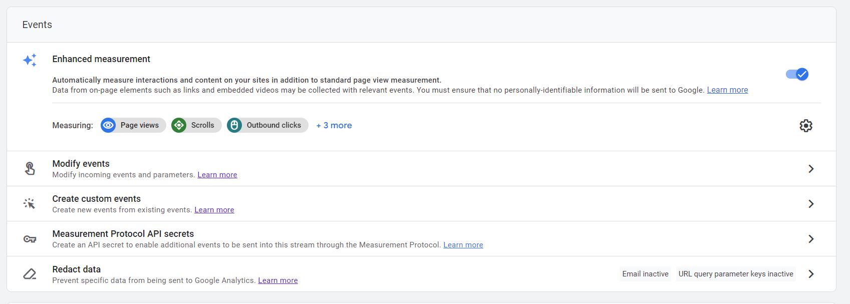Click 'URL query parameter keys inactive' badge
850x304 pixels.
(736, 274)
